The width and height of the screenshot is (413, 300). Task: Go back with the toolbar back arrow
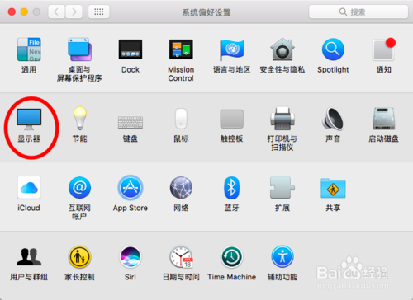(x=56, y=12)
